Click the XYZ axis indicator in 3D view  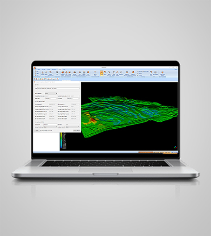175,147
